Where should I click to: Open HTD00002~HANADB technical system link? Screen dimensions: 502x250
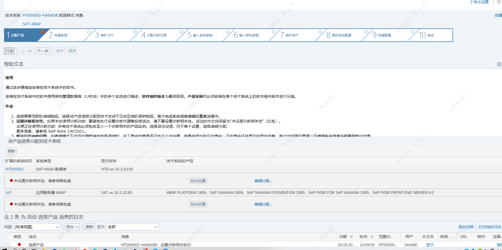40,15
